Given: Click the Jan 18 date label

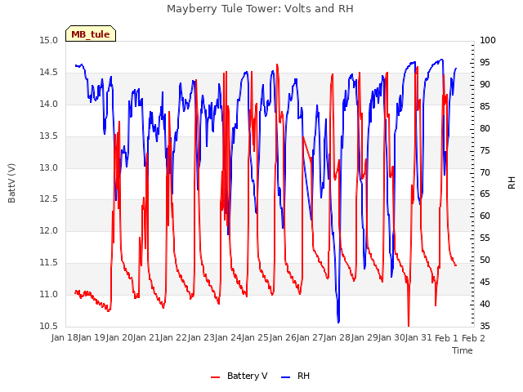Looking at the screenshot, I should coord(64,337).
